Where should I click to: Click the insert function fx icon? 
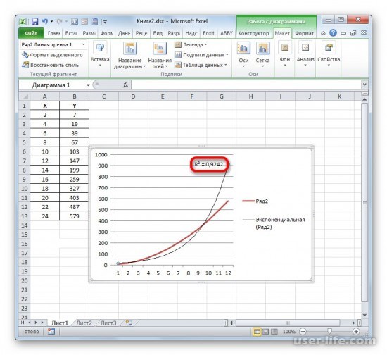click(126, 85)
